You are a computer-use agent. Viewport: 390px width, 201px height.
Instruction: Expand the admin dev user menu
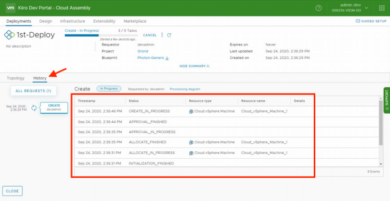point(350,8)
